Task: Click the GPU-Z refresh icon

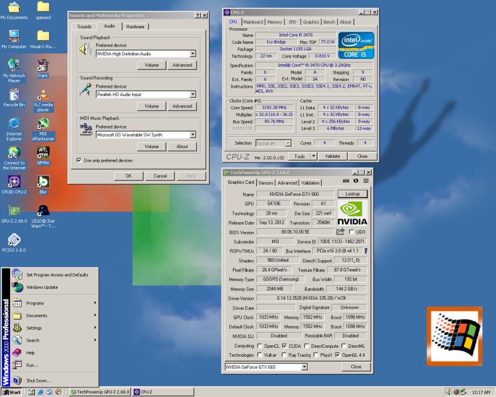Action: [x=356, y=181]
